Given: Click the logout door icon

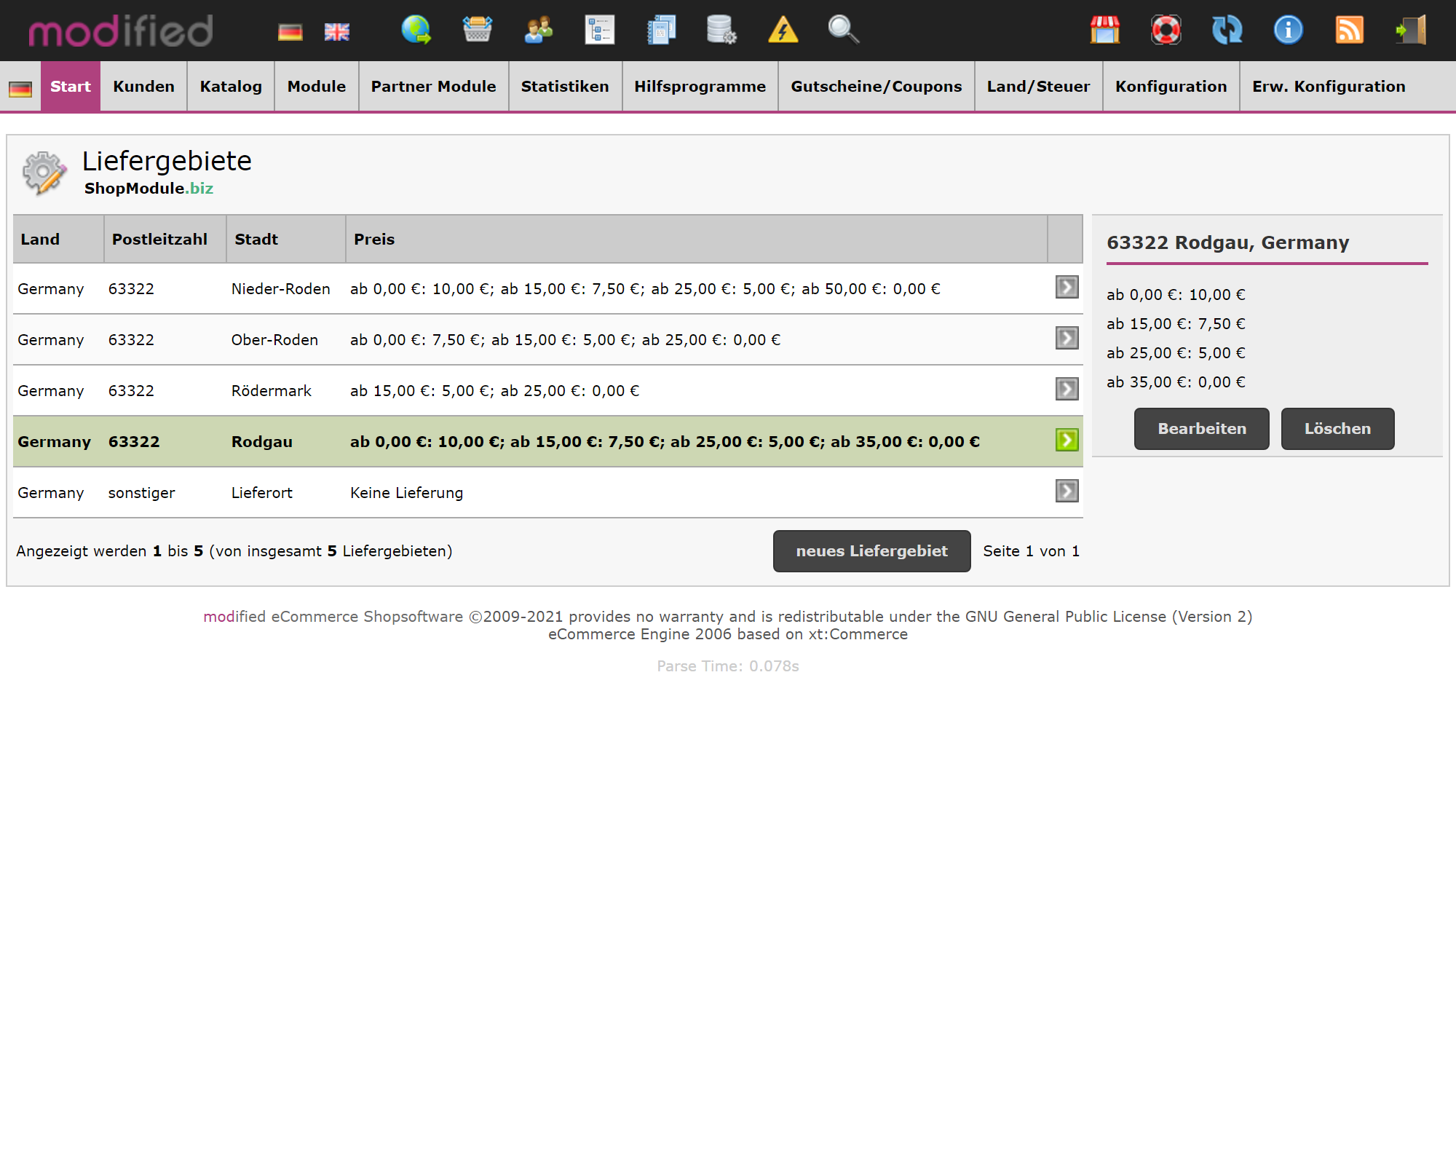Looking at the screenshot, I should (x=1410, y=30).
